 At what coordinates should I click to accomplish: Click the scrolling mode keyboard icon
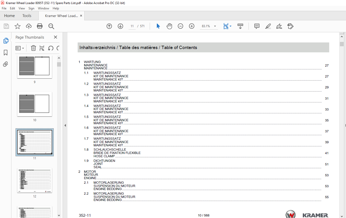pyautogui.click(x=240, y=26)
